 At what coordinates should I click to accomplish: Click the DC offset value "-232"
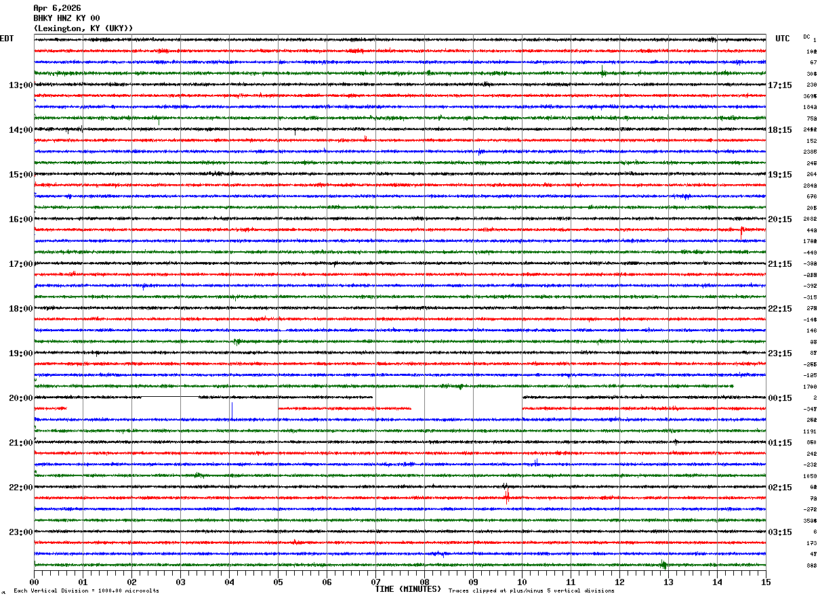point(810,465)
